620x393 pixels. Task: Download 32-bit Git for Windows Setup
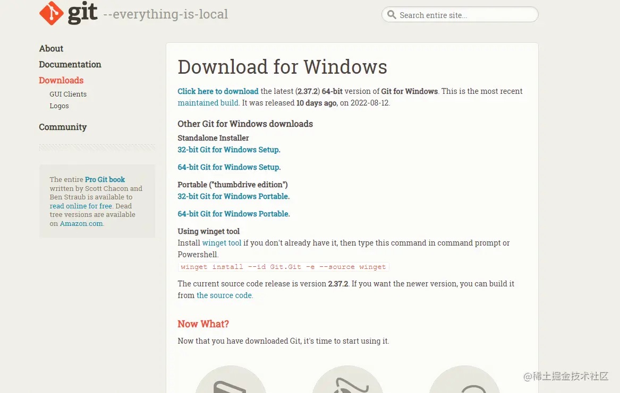tap(229, 150)
